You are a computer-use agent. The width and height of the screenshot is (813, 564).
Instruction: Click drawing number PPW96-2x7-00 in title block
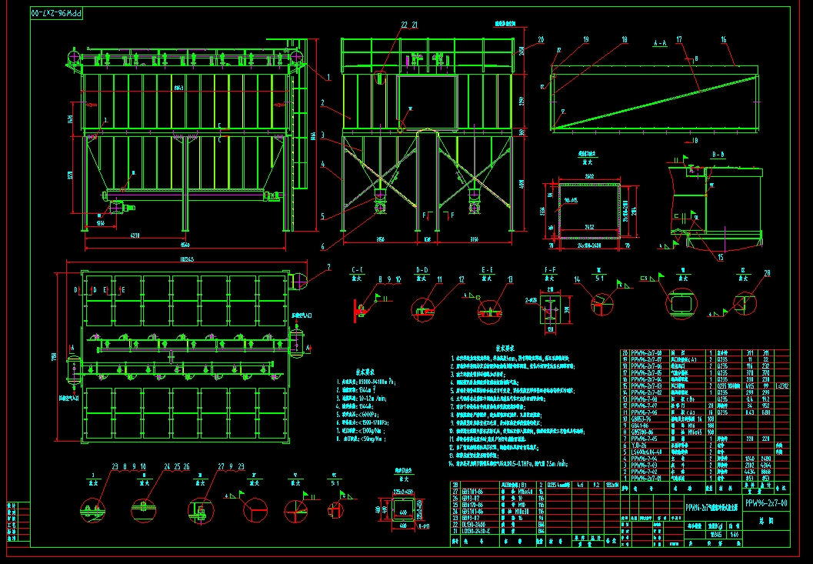pyautogui.click(x=767, y=503)
